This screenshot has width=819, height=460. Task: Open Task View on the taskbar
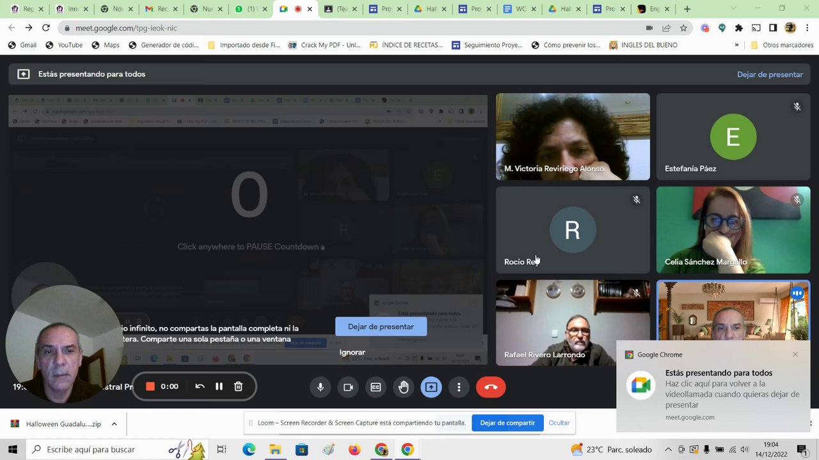[x=221, y=450]
